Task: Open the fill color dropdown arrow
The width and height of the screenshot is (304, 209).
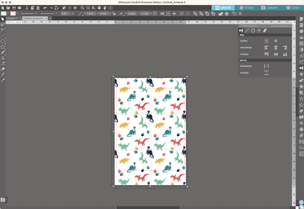Action: click(x=8, y=13)
